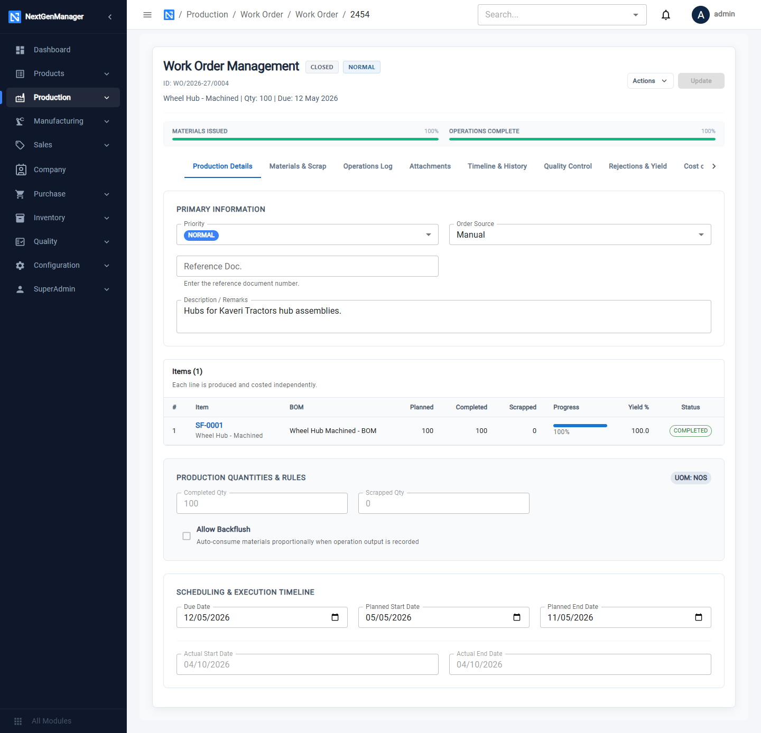Expand the Manufacturing sidebar submenu
Screen dimensions: 761x733
point(107,121)
